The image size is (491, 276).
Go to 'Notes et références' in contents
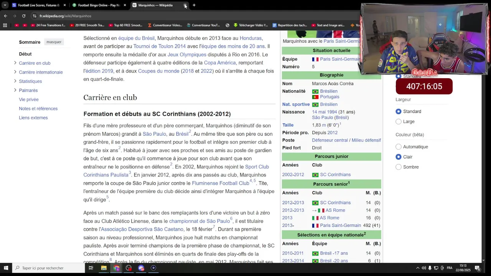click(38, 108)
